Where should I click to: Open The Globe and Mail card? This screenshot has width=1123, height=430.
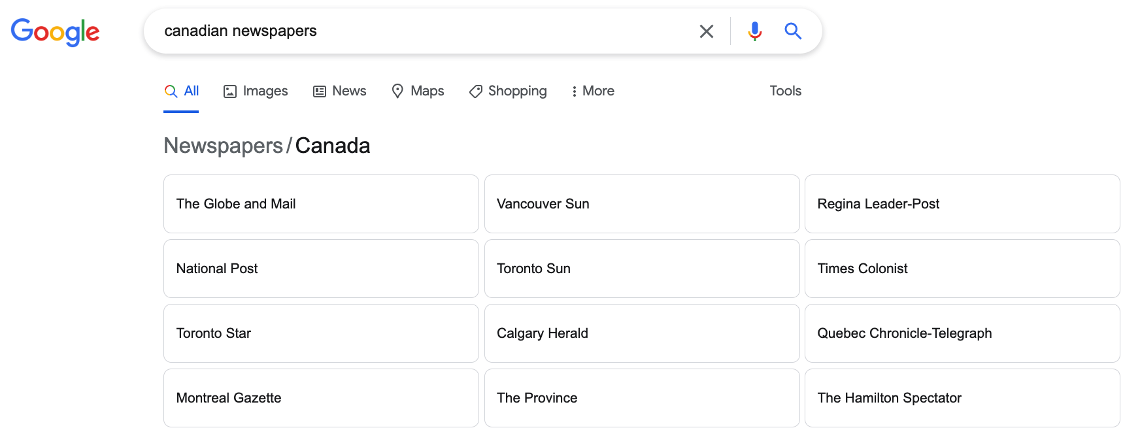(321, 204)
